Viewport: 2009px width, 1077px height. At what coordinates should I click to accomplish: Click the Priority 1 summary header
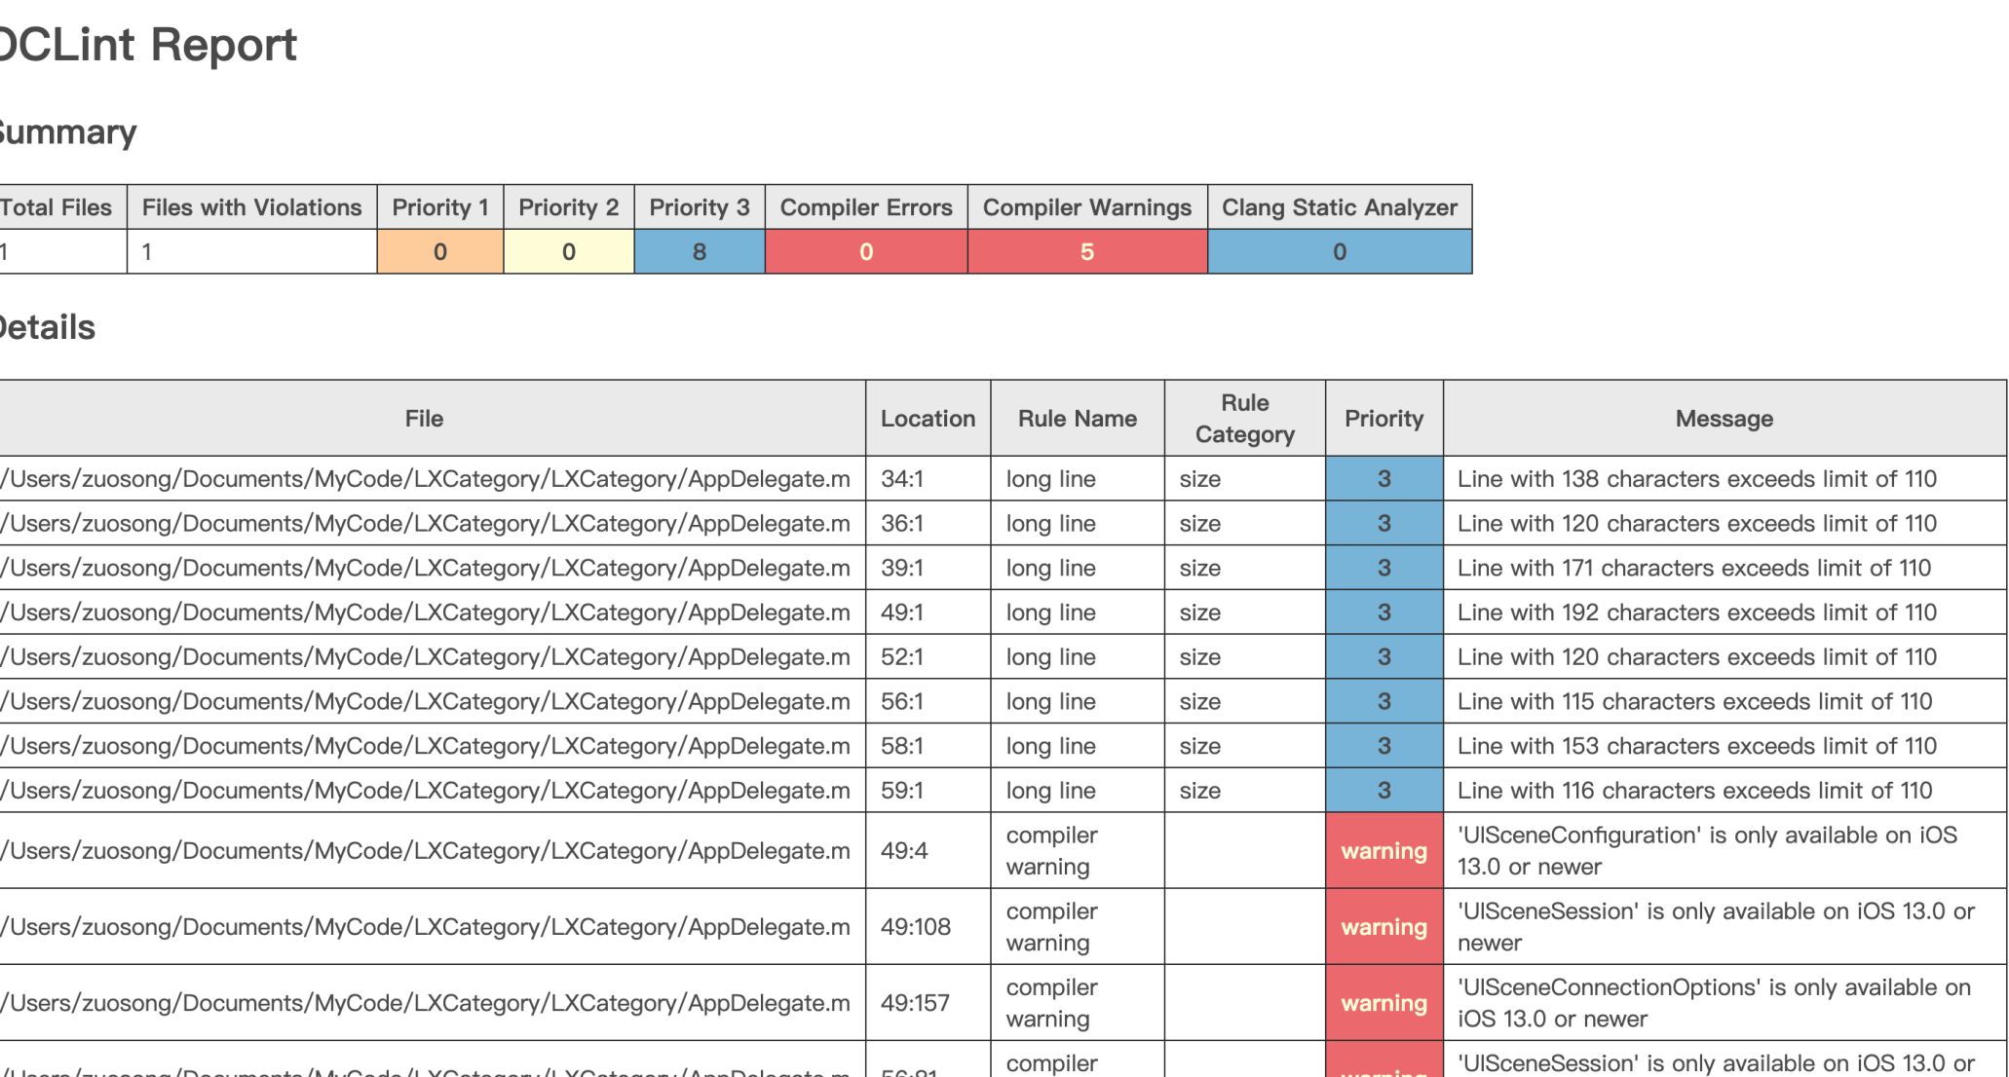[440, 207]
